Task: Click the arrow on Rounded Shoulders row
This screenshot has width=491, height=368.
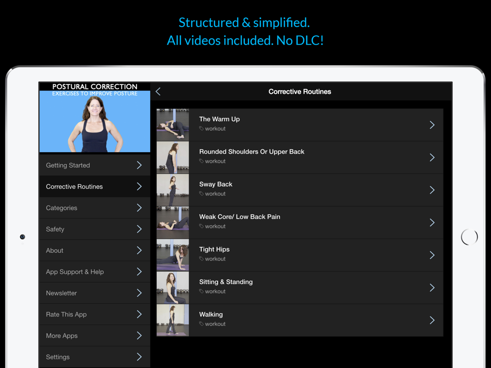Action: click(432, 158)
